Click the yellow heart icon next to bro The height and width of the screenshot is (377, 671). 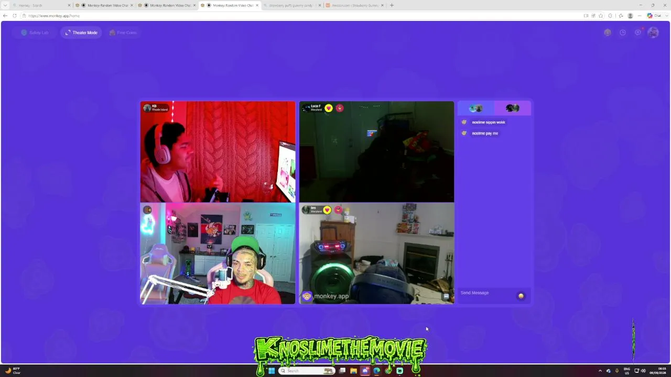327,210
